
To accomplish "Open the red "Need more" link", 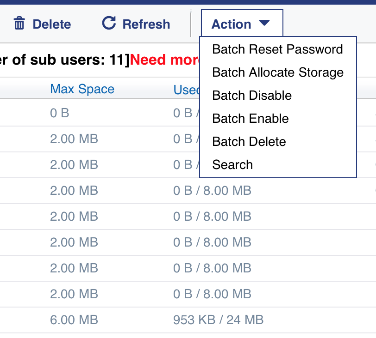I will [x=164, y=60].
